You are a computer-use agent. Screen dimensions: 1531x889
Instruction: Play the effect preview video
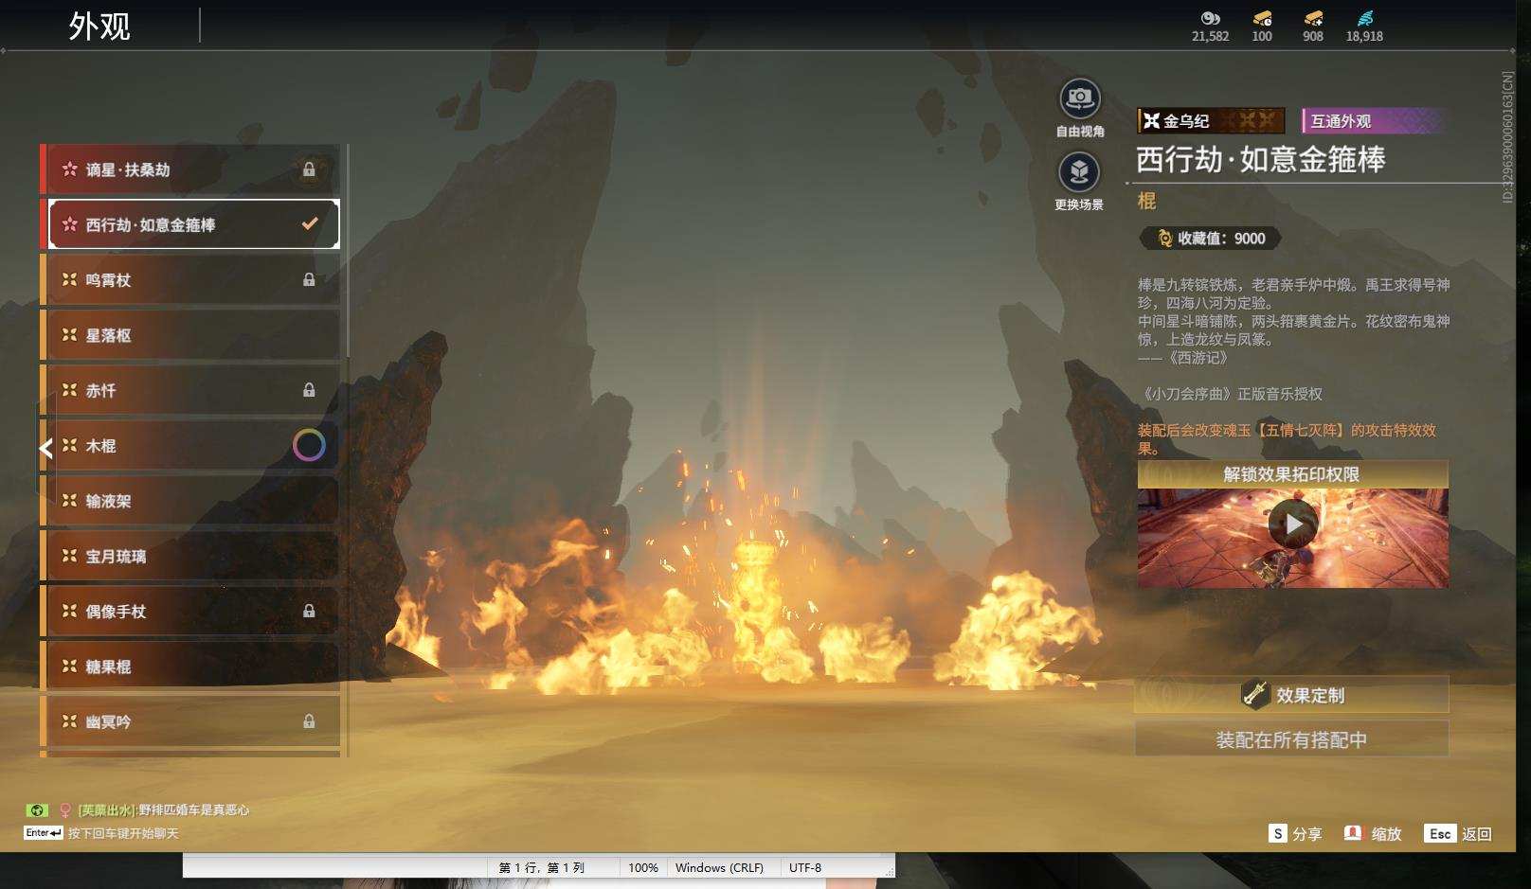click(1292, 524)
